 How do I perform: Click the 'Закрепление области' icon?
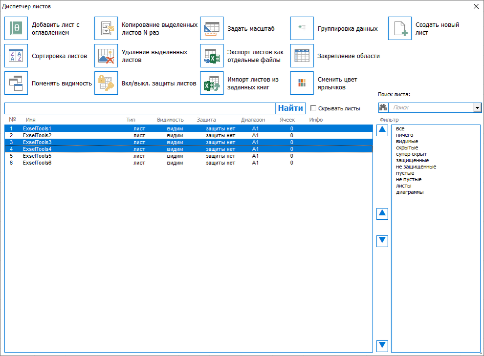[302, 55]
